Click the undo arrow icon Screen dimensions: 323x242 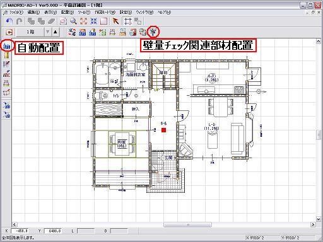pos(9,21)
